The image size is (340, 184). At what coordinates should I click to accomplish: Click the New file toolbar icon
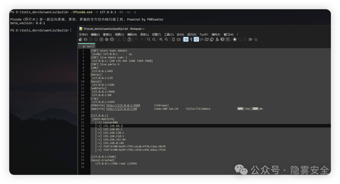tap(80, 39)
